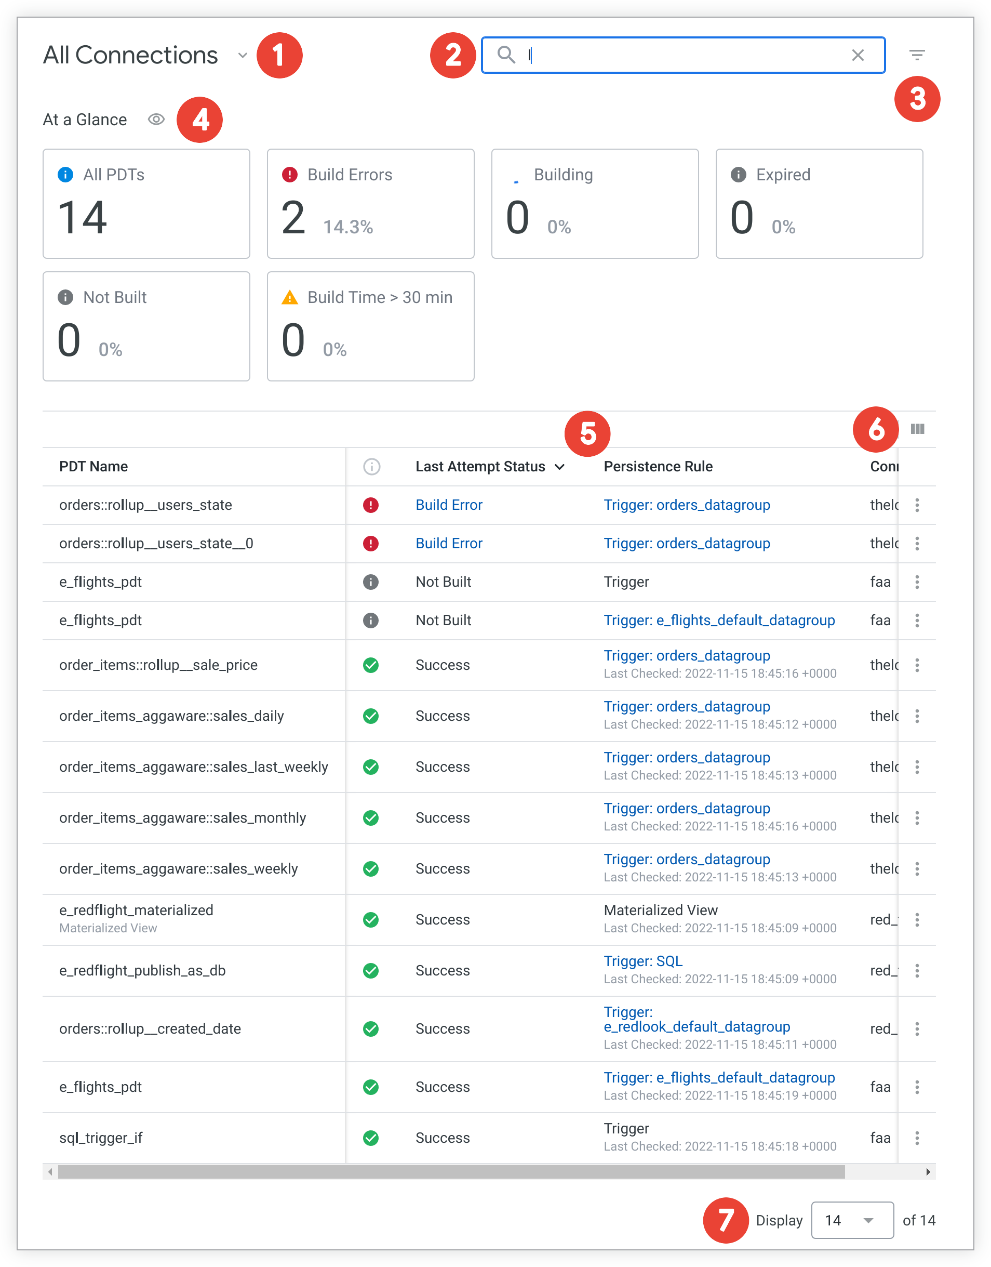The width and height of the screenshot is (991, 1267).
Task: Open options menu for e_redflight_materialized row
Action: click(917, 919)
